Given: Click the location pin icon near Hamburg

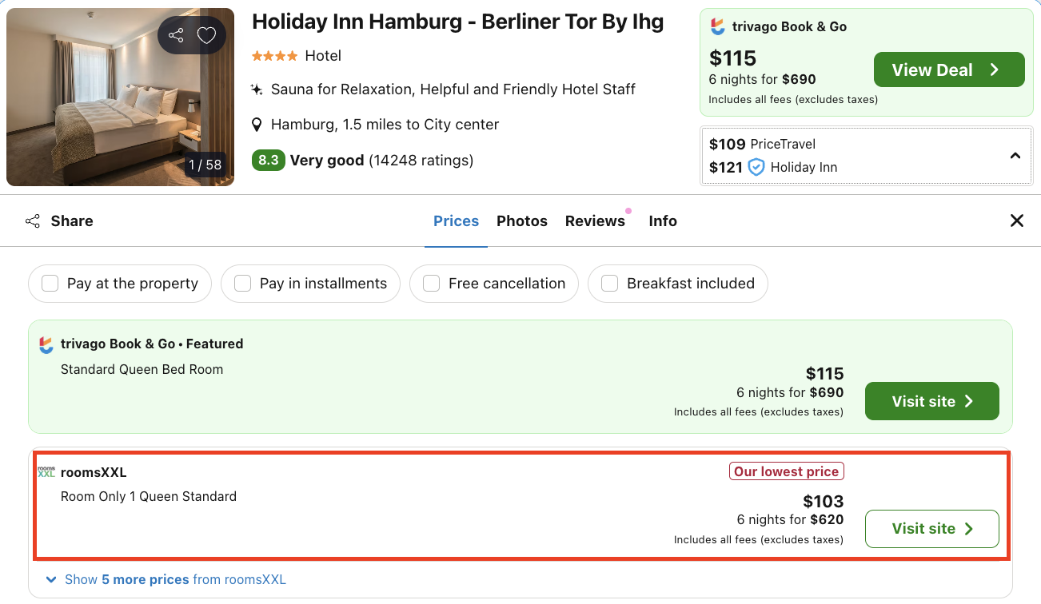Looking at the screenshot, I should click(x=257, y=124).
